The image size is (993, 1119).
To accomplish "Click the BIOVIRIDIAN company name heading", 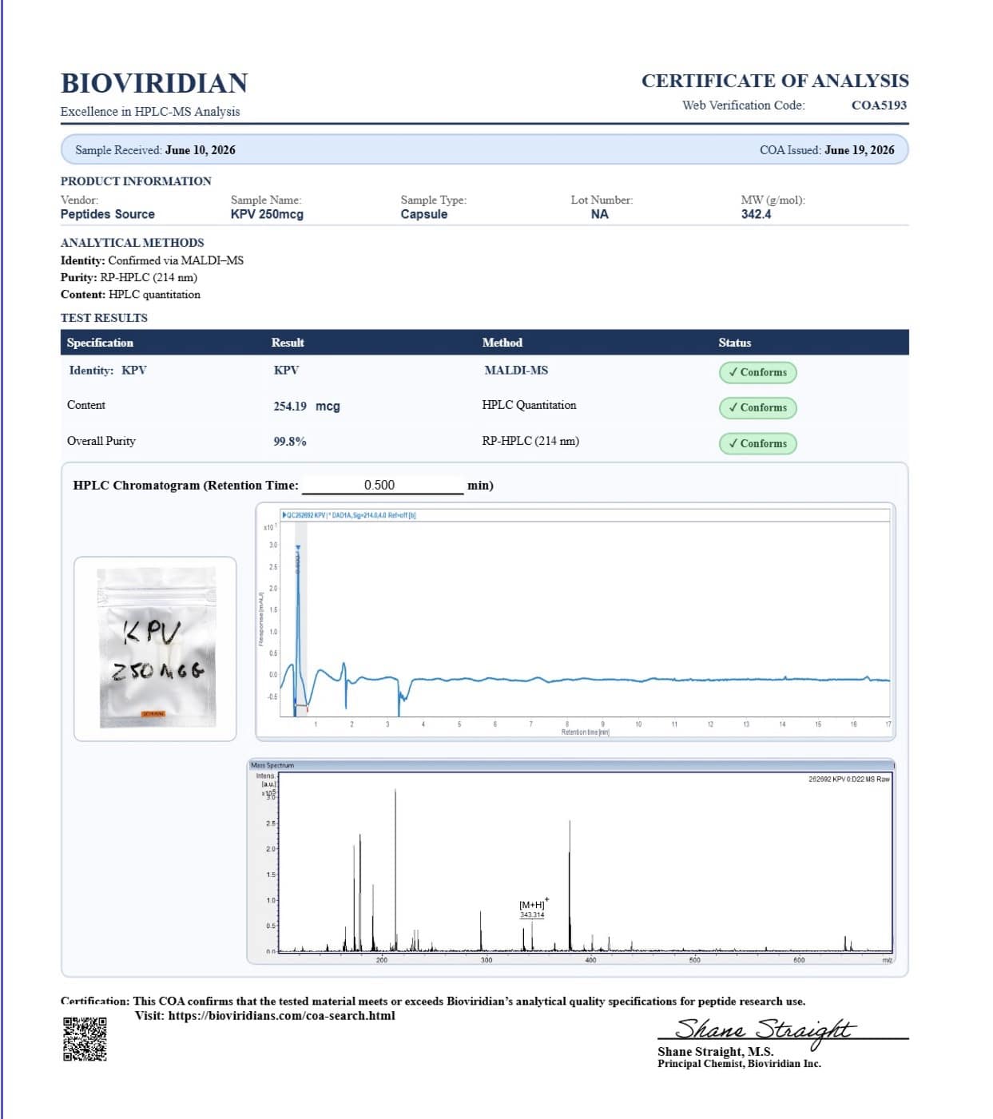I will 154,83.
